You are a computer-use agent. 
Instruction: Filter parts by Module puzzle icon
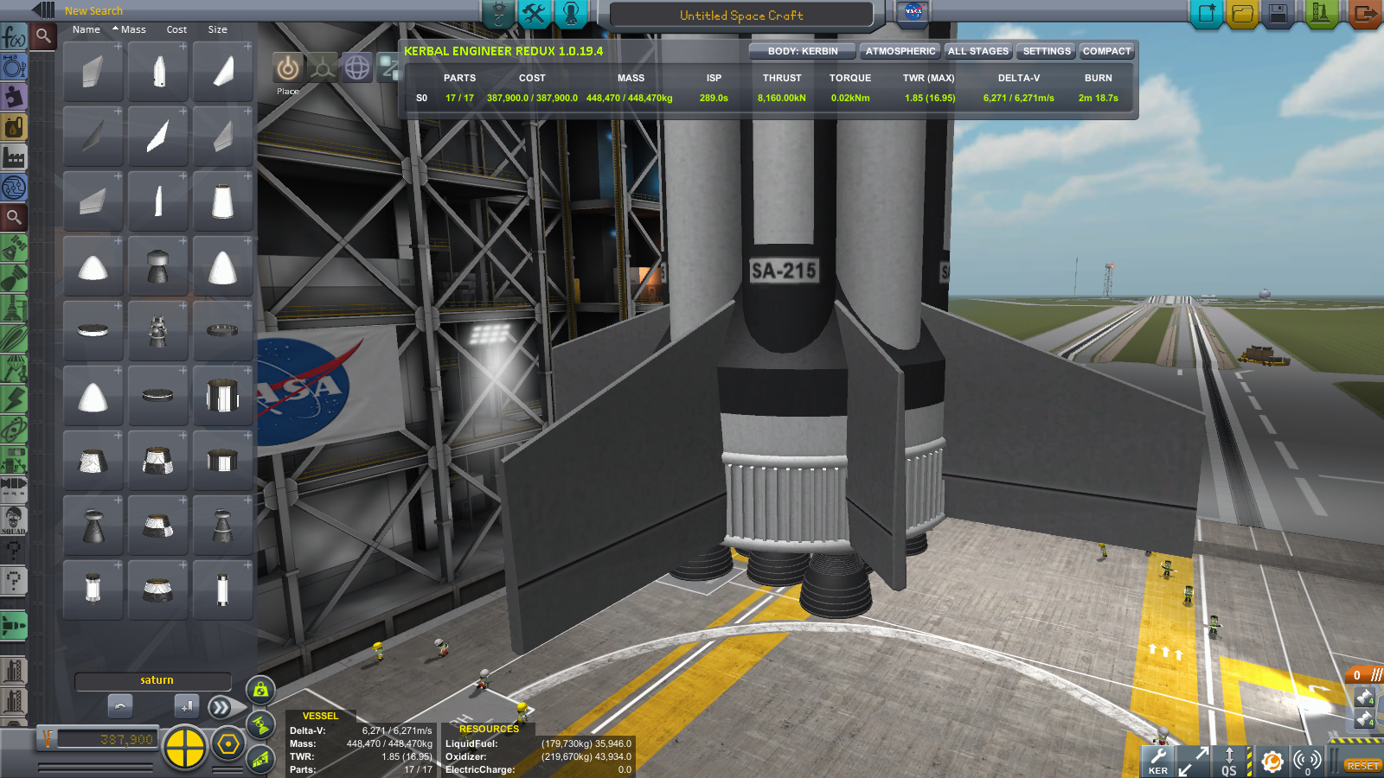(14, 97)
